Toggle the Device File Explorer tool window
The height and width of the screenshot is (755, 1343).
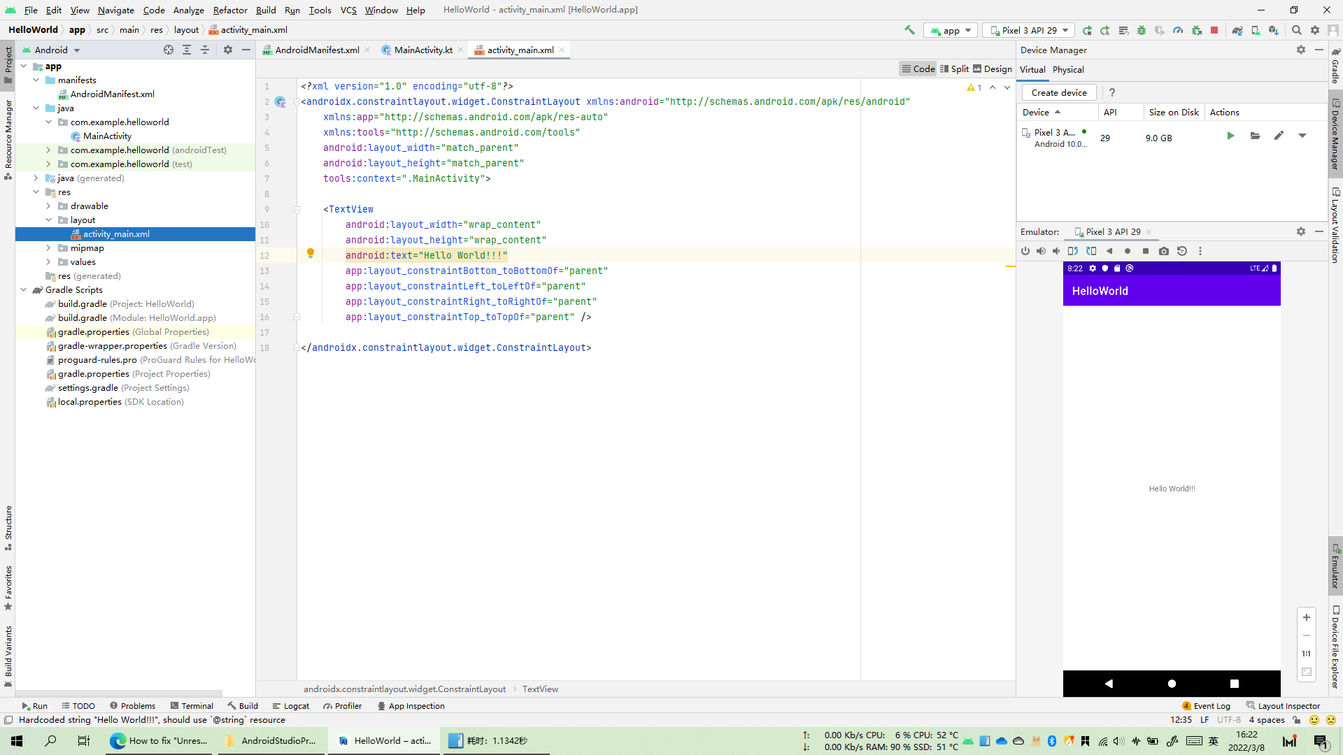pyautogui.click(x=1335, y=647)
